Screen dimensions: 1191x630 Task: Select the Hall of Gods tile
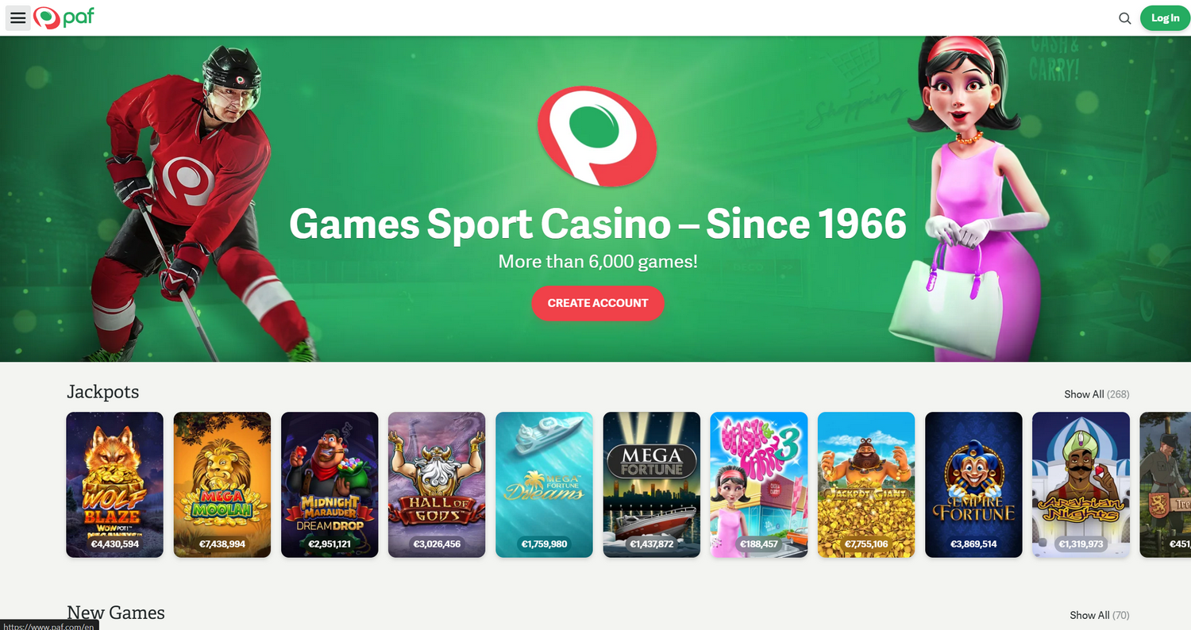coord(437,485)
